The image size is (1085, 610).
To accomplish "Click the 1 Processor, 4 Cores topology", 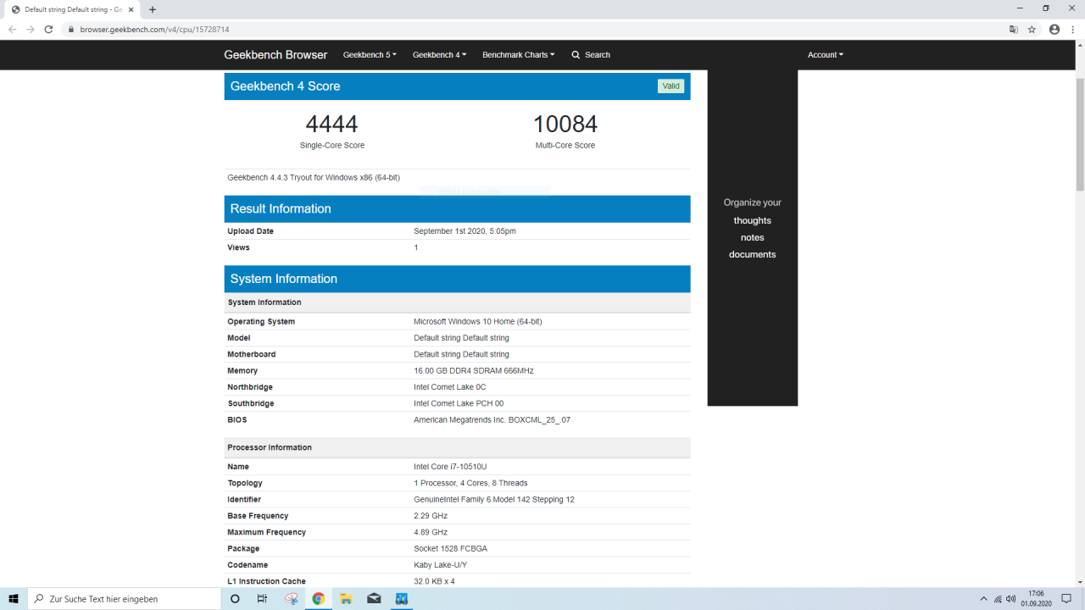I will point(470,484).
